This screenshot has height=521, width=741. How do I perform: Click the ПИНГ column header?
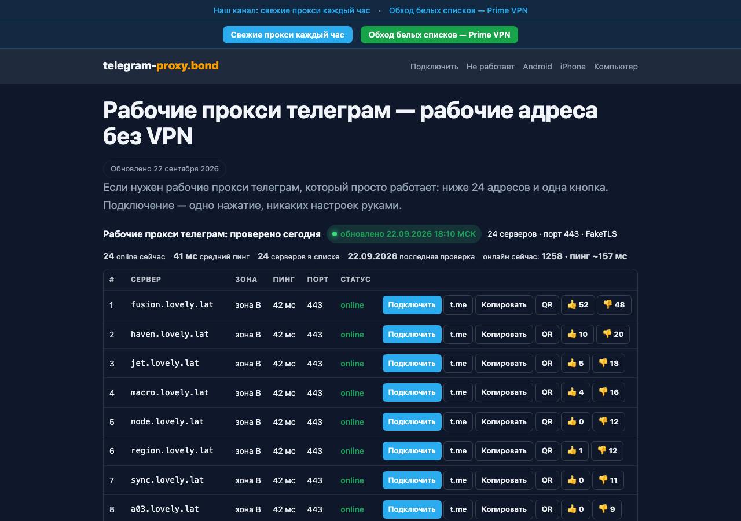point(284,279)
